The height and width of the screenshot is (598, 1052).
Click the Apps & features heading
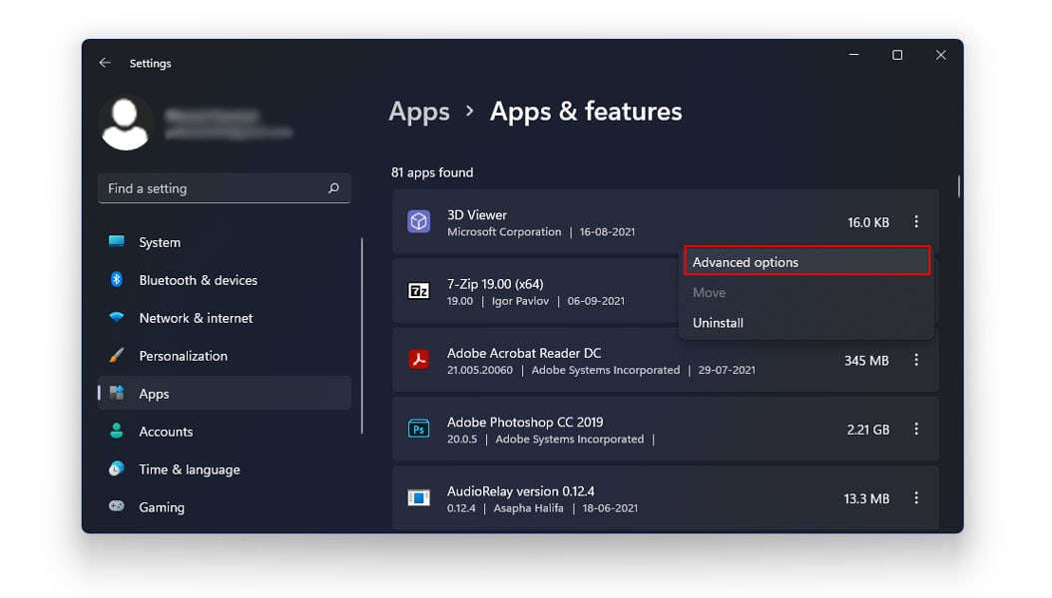586,112
